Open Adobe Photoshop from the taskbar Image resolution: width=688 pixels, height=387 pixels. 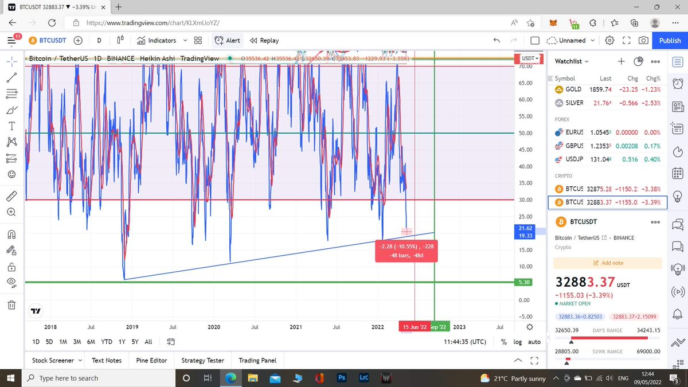[341, 378]
